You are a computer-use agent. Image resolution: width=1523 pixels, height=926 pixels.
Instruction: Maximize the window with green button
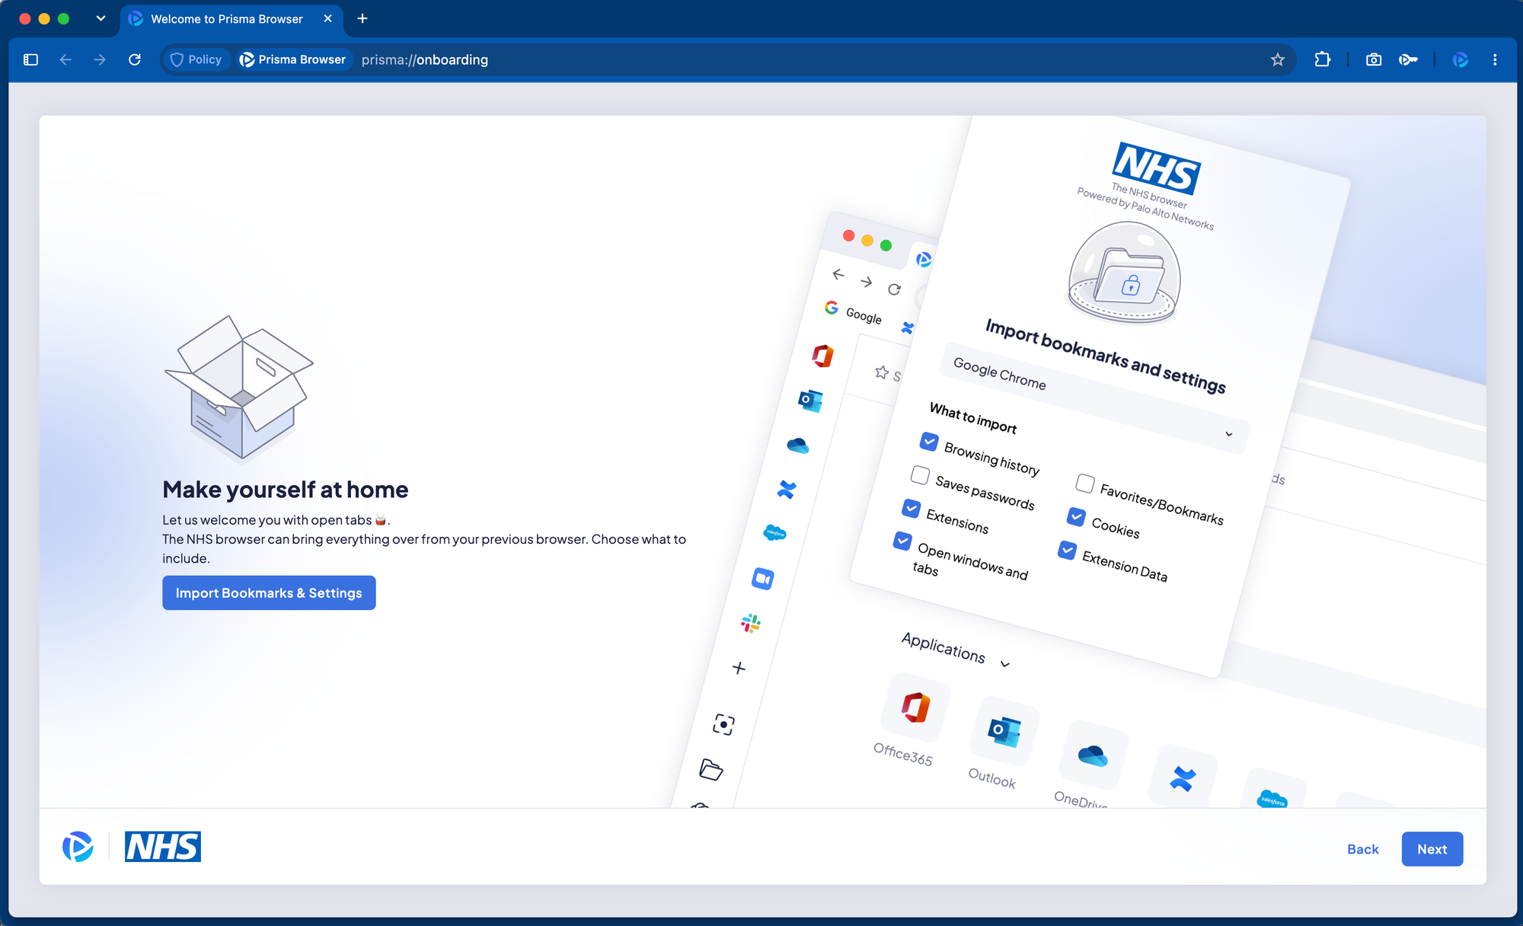pyautogui.click(x=64, y=18)
